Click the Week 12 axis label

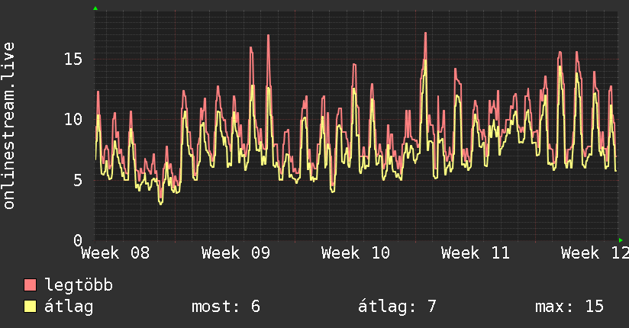tap(595, 253)
